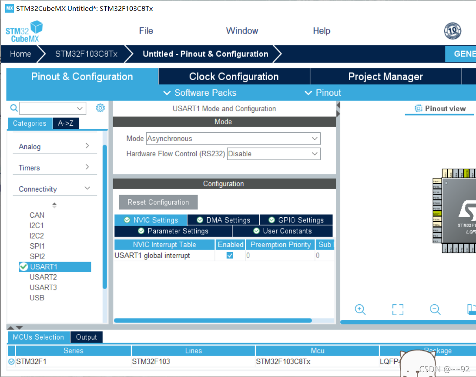Uncheck the USART1 global interrupt Enabled checkbox
Image resolution: width=476 pixels, height=377 pixels.
(230, 256)
